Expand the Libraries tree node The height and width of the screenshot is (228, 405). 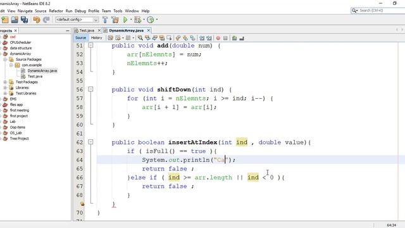(x=5, y=88)
